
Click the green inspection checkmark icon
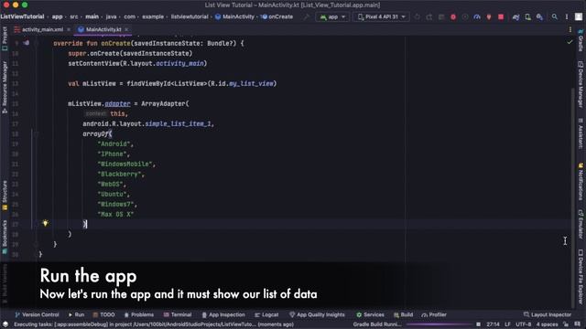pyautogui.click(x=570, y=42)
